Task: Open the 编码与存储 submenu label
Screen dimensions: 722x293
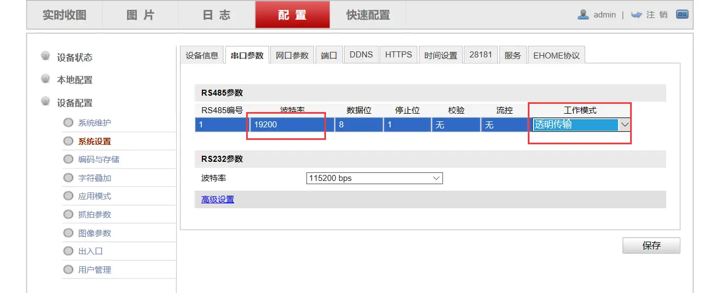Action: tap(99, 160)
